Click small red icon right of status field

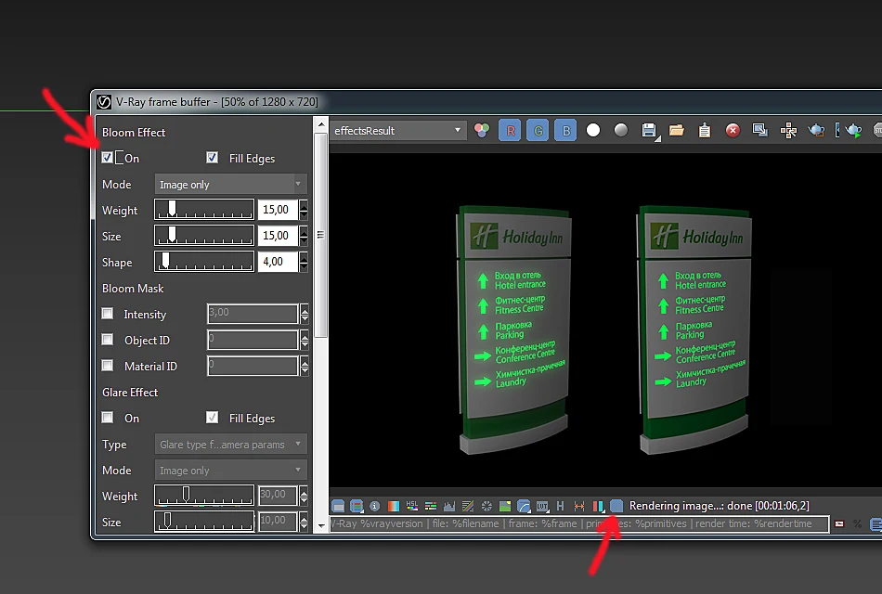(839, 524)
